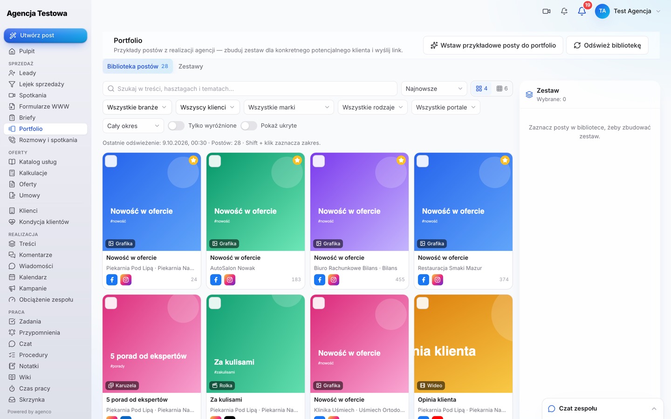671x419 pixels.
Task: Open Wszystkie rodzaje filter dropdown
Action: tap(373, 107)
